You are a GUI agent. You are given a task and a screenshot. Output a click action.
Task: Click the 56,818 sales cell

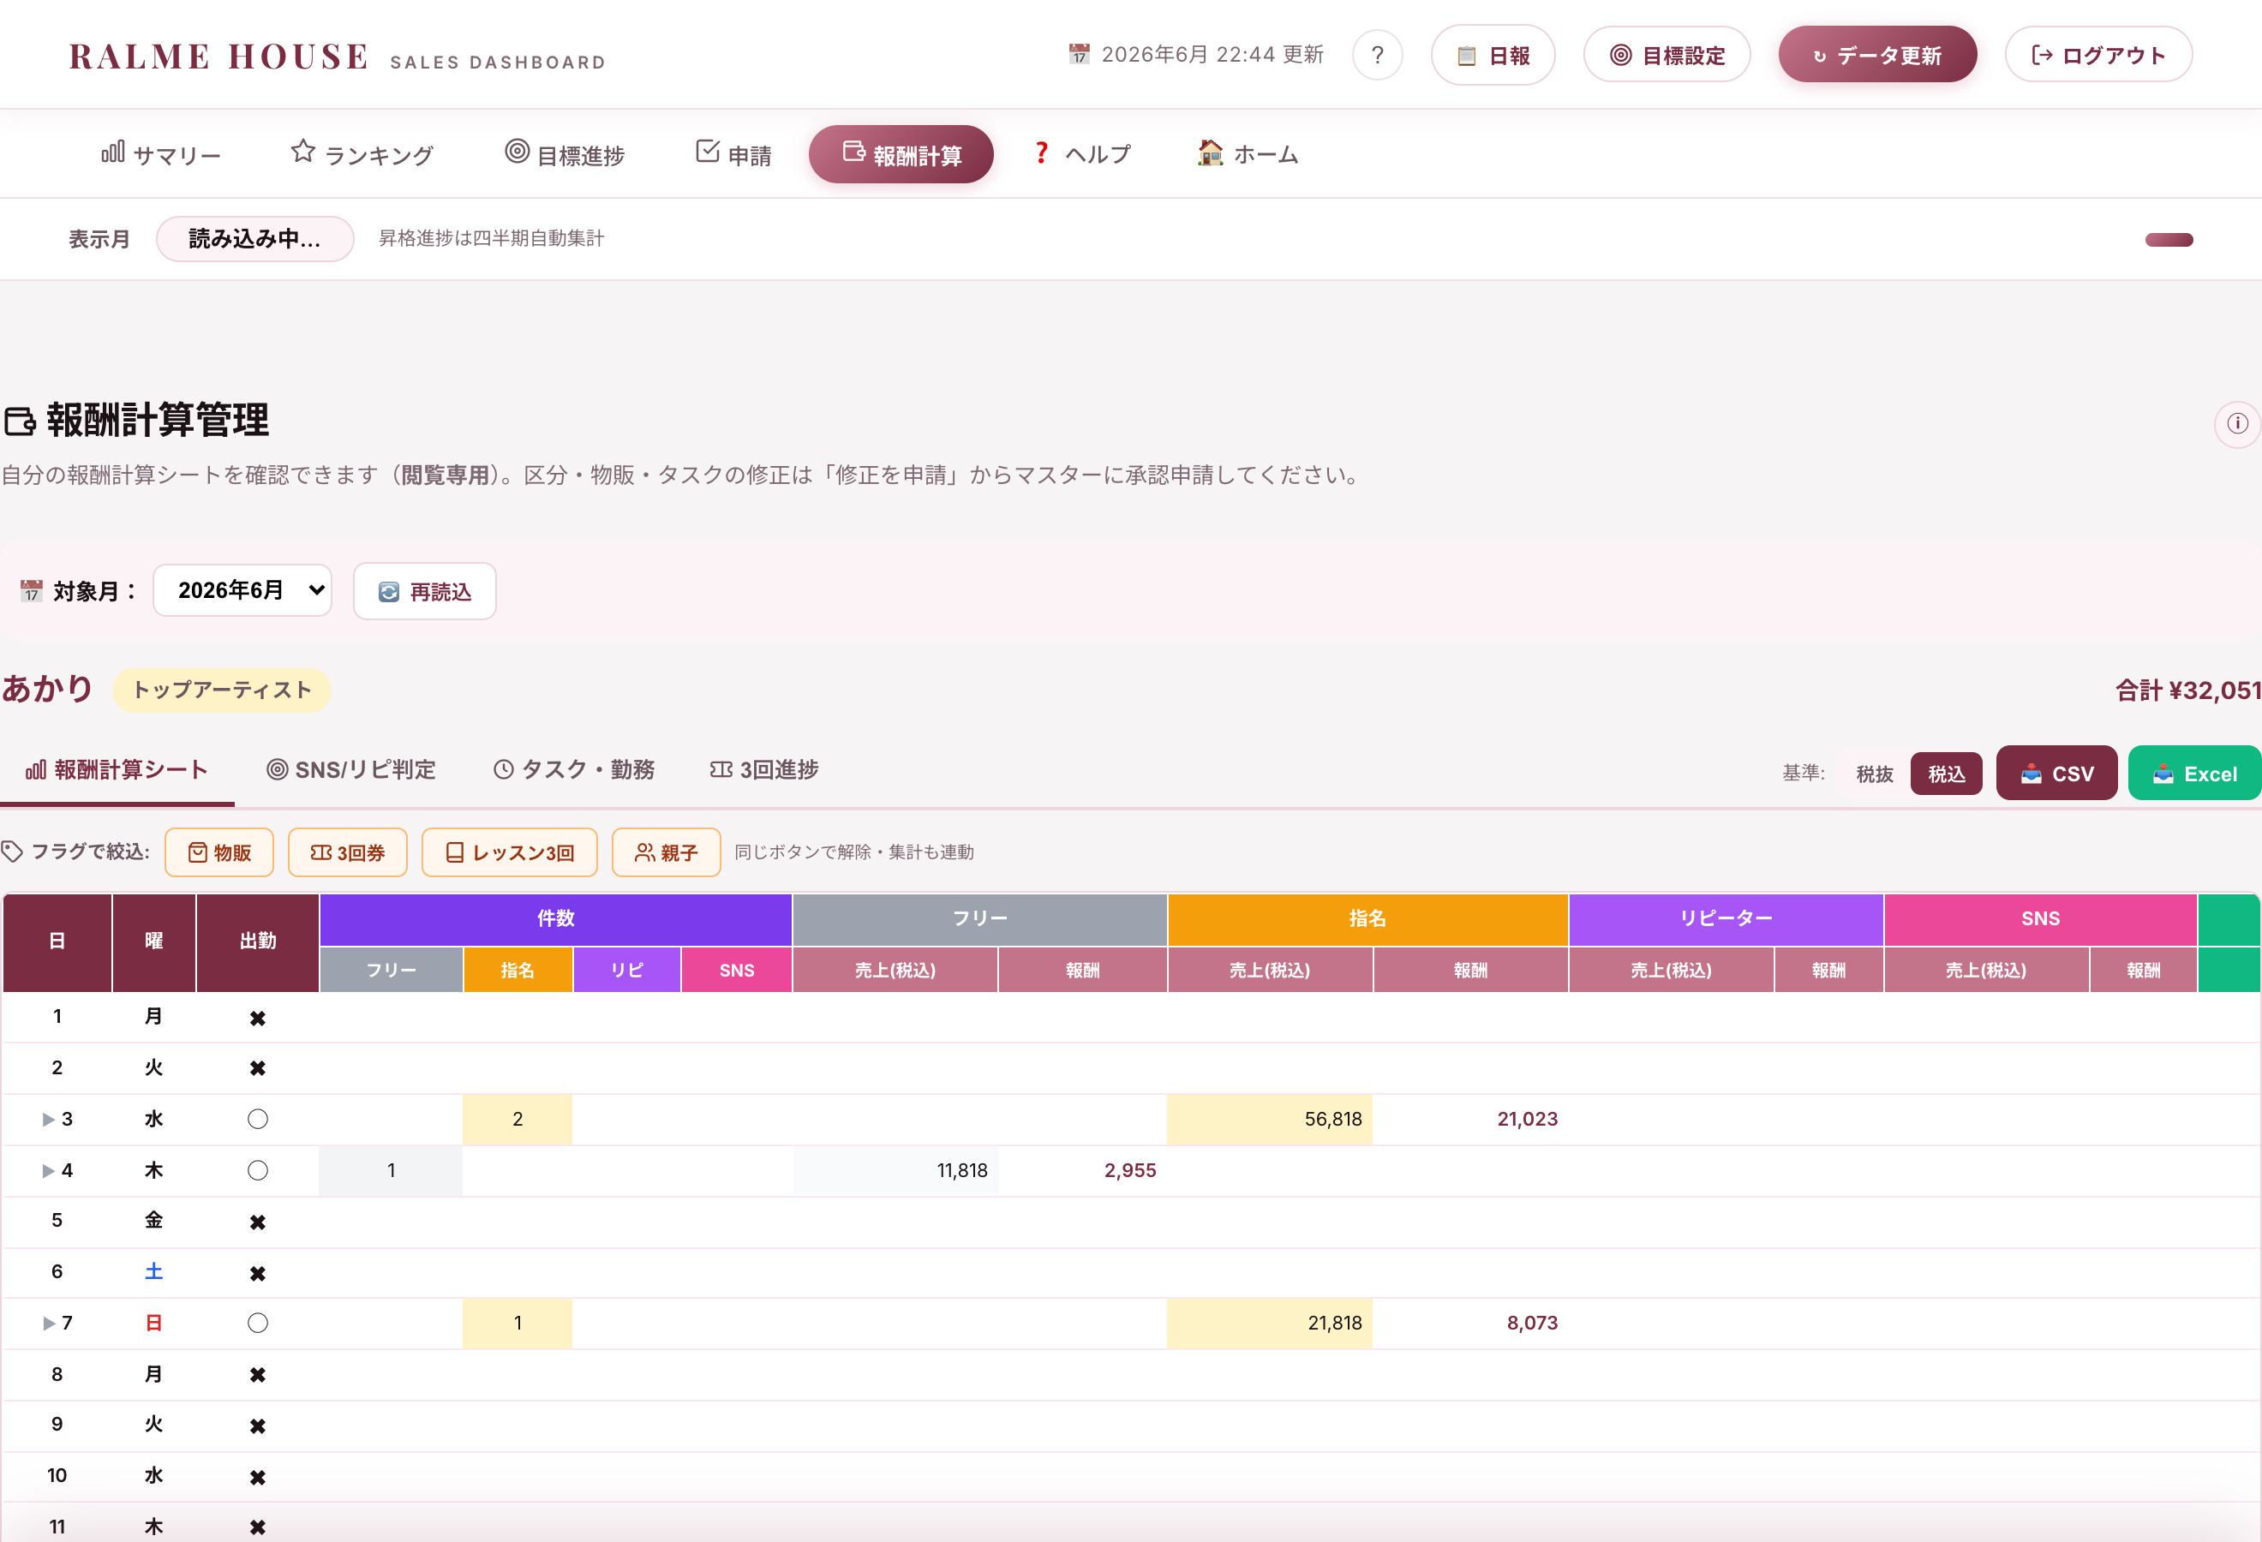pyautogui.click(x=1269, y=1119)
